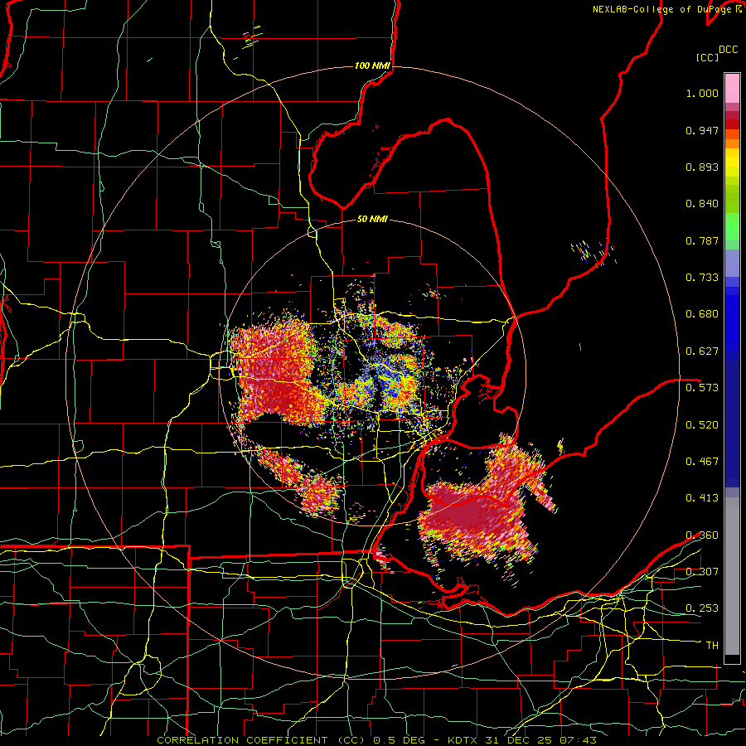Click the 0.467 scale value
Image resolution: width=746 pixels, height=746 pixels.
click(x=702, y=462)
